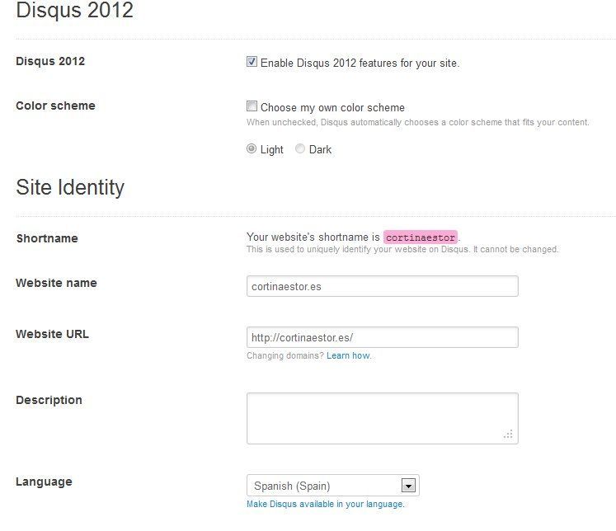Open the Learn how link
The width and height of the screenshot is (616, 531).
pyautogui.click(x=348, y=355)
